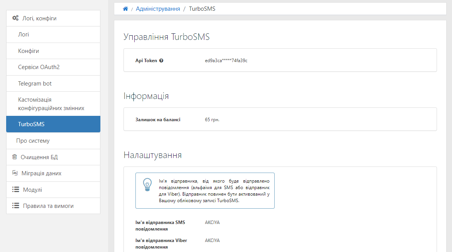The height and width of the screenshot is (252, 452).
Task: Open the Правила та вимоги sidebar section
Action: 53,206
